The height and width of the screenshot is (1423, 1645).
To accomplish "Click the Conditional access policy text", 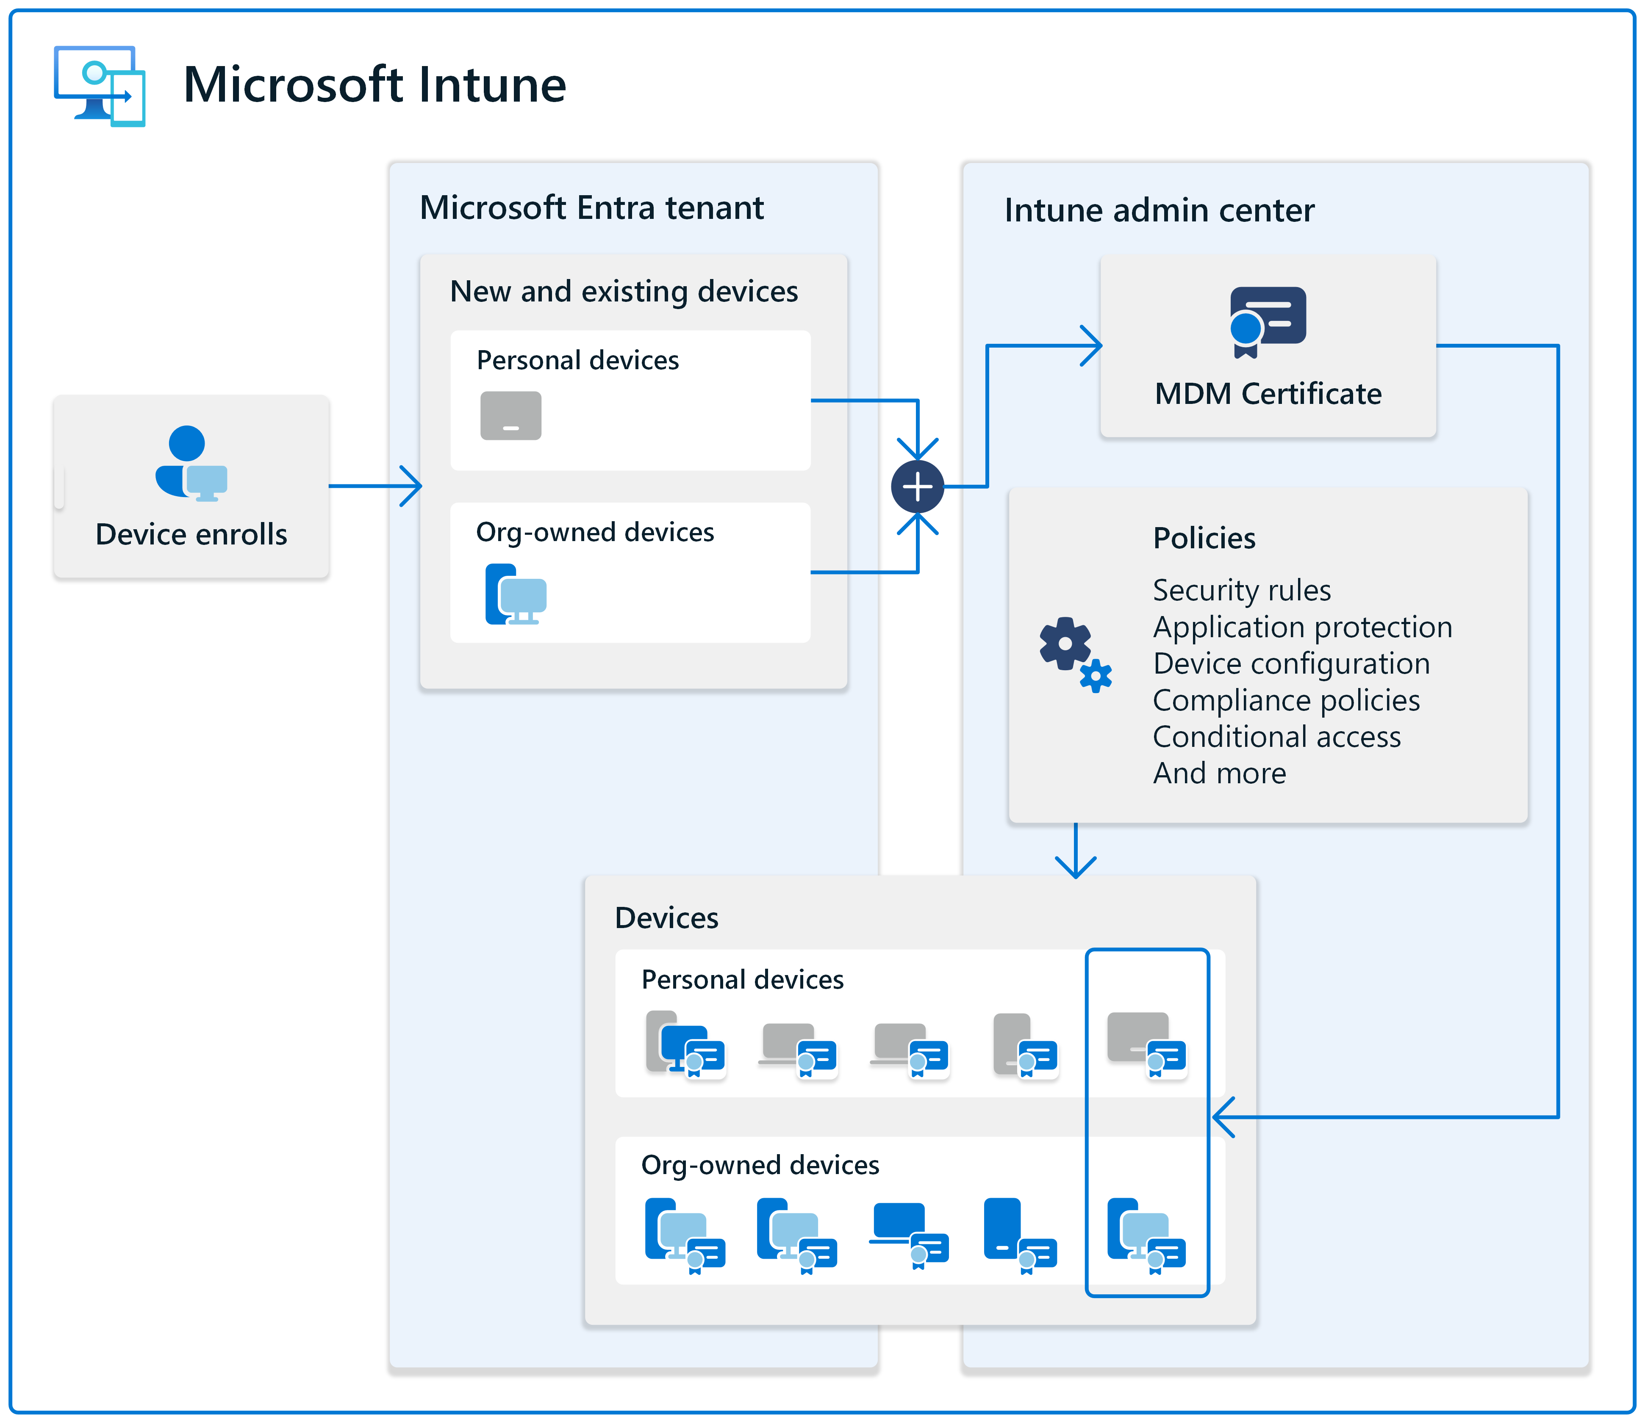I will tap(1276, 737).
